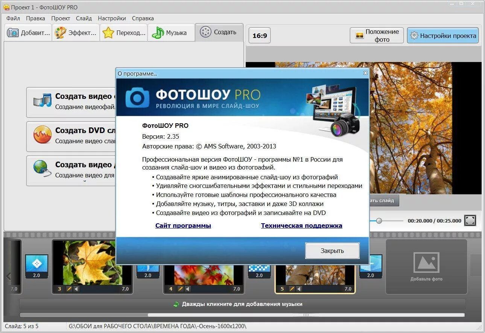Open the Настройки menu
This screenshot has height=333, width=485.
112,18
